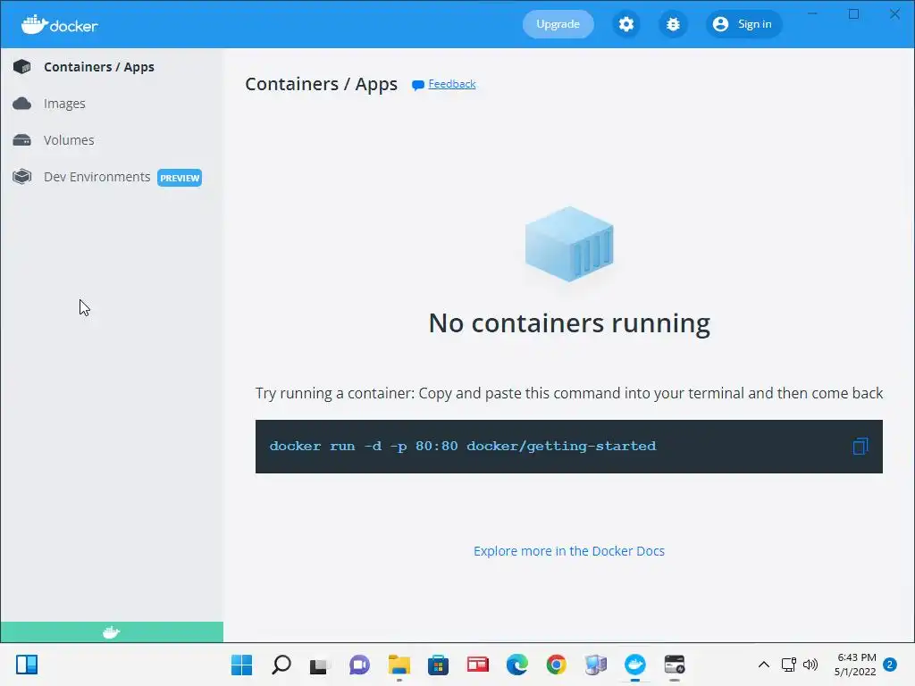
Task: Open the Volumes section
Action: coord(69,140)
